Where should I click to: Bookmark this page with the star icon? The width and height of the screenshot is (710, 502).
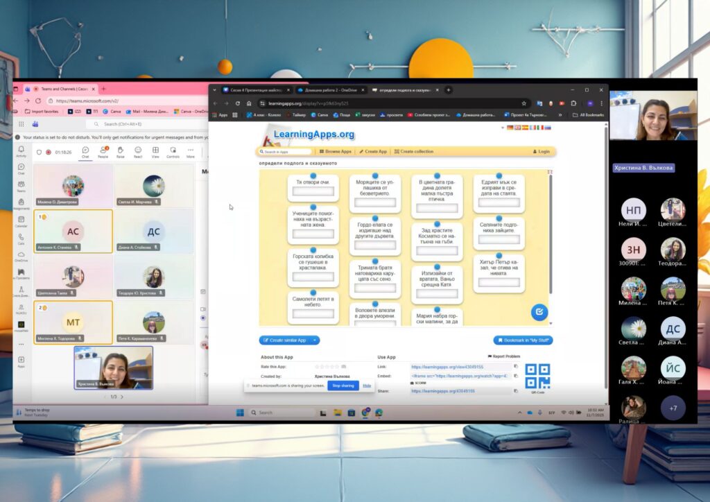524,103
